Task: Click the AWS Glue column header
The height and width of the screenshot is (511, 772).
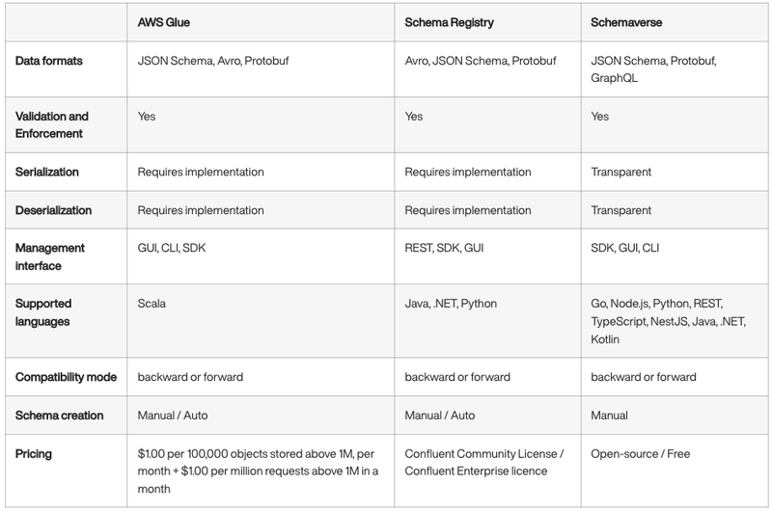Action: pos(163,20)
